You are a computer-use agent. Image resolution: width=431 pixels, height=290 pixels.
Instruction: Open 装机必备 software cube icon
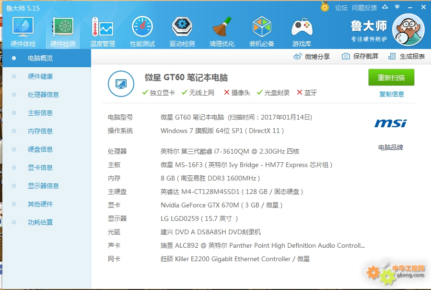[262, 31]
